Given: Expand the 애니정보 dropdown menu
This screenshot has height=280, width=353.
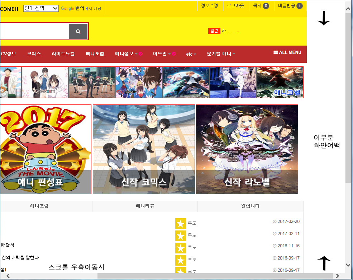Looking at the screenshot, I should click(x=126, y=53).
